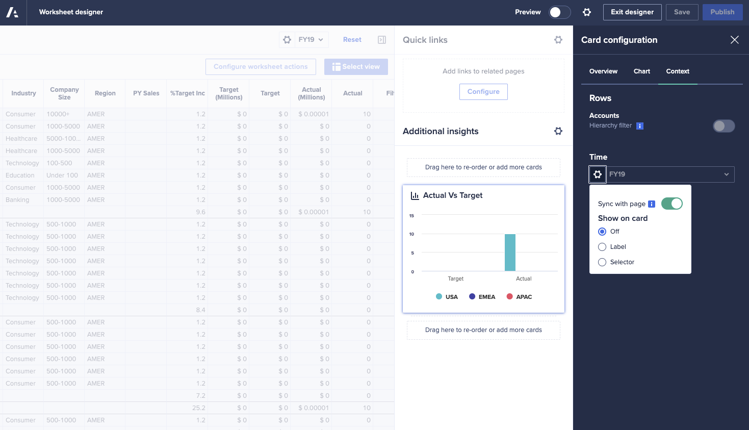Collapse the side panel with the arrow icon

point(382,40)
